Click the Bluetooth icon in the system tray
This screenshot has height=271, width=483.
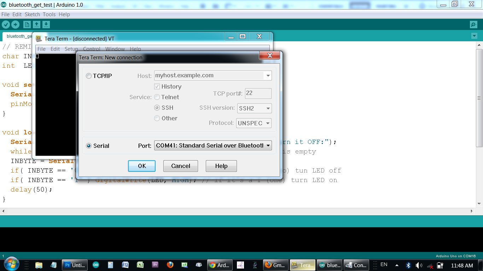tap(408, 265)
